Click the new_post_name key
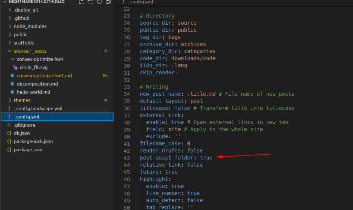 [x=160, y=94]
